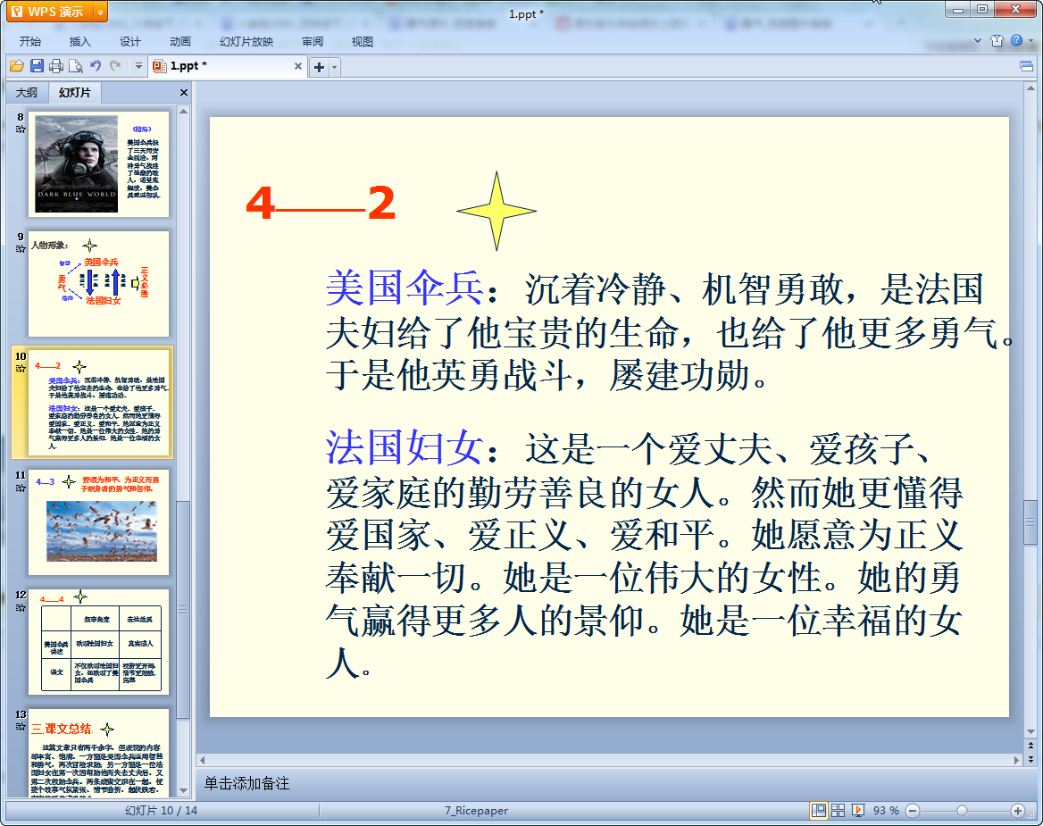Select slide 8 thumbnail with pilot poster
The image size is (1043, 826).
tap(98, 164)
